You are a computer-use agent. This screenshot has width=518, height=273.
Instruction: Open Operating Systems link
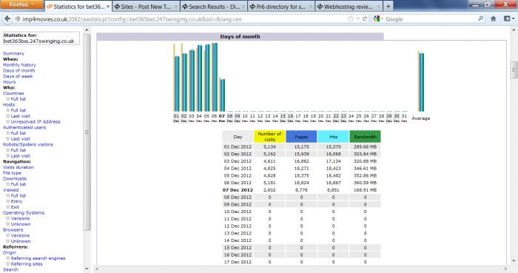[24, 213]
